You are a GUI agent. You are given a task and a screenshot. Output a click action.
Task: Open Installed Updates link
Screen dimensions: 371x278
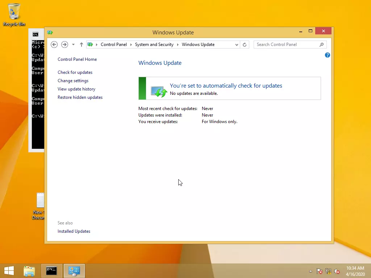[74, 231]
